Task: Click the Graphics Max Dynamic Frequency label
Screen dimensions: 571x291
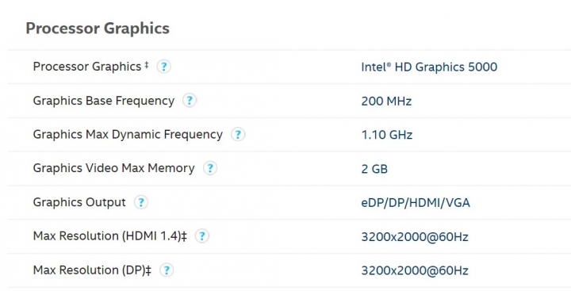Action: pyautogui.click(x=128, y=135)
